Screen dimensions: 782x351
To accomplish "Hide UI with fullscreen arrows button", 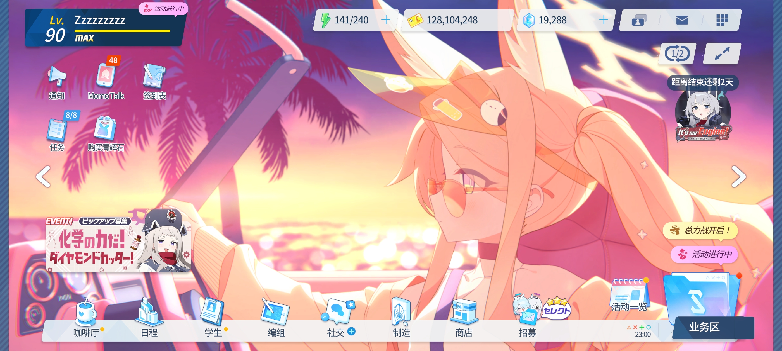I will tap(722, 53).
